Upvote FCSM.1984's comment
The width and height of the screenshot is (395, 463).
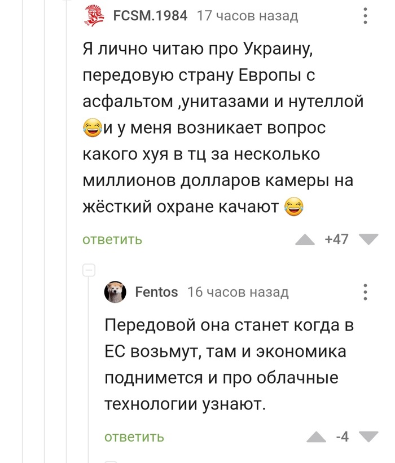click(x=305, y=240)
